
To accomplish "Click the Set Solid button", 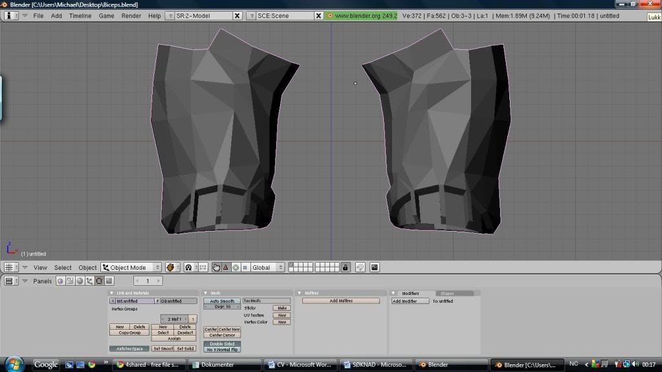I will click(185, 349).
